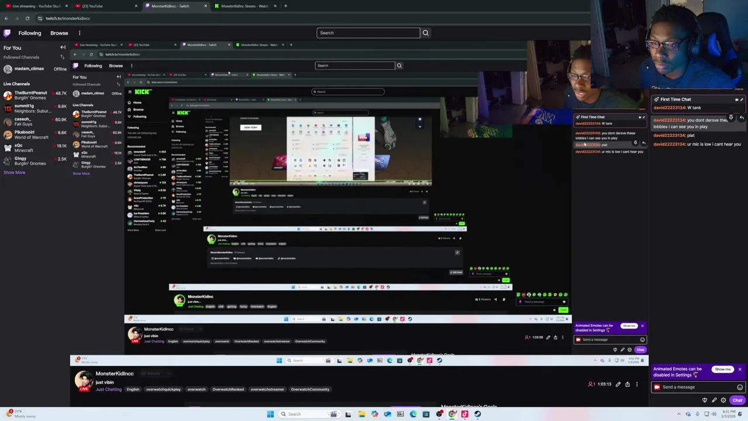748x421 pixels.
Task: View site information icon beside twitch.tv URL
Action: tap(39, 18)
